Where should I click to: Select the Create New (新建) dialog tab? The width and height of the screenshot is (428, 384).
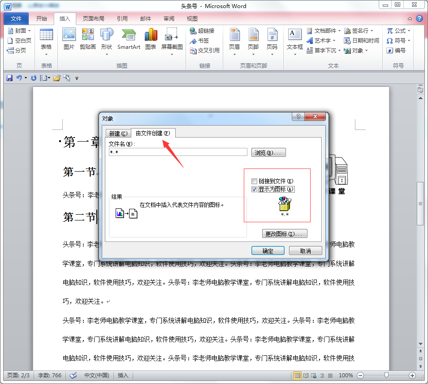click(118, 134)
